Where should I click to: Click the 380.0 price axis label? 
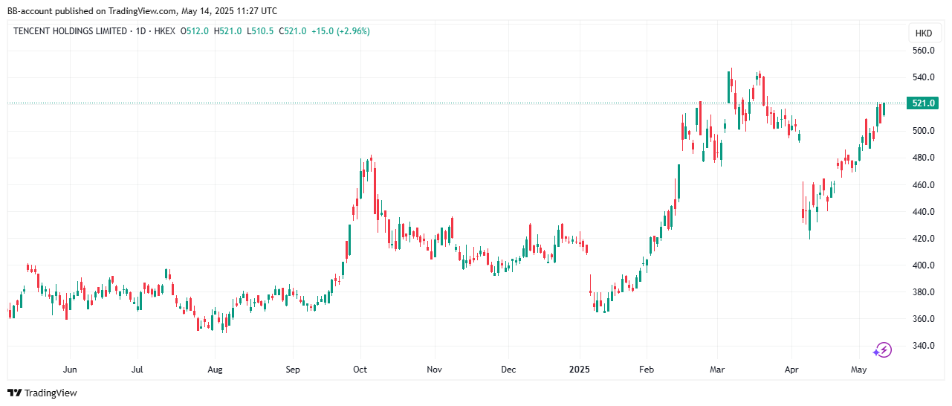tap(923, 292)
